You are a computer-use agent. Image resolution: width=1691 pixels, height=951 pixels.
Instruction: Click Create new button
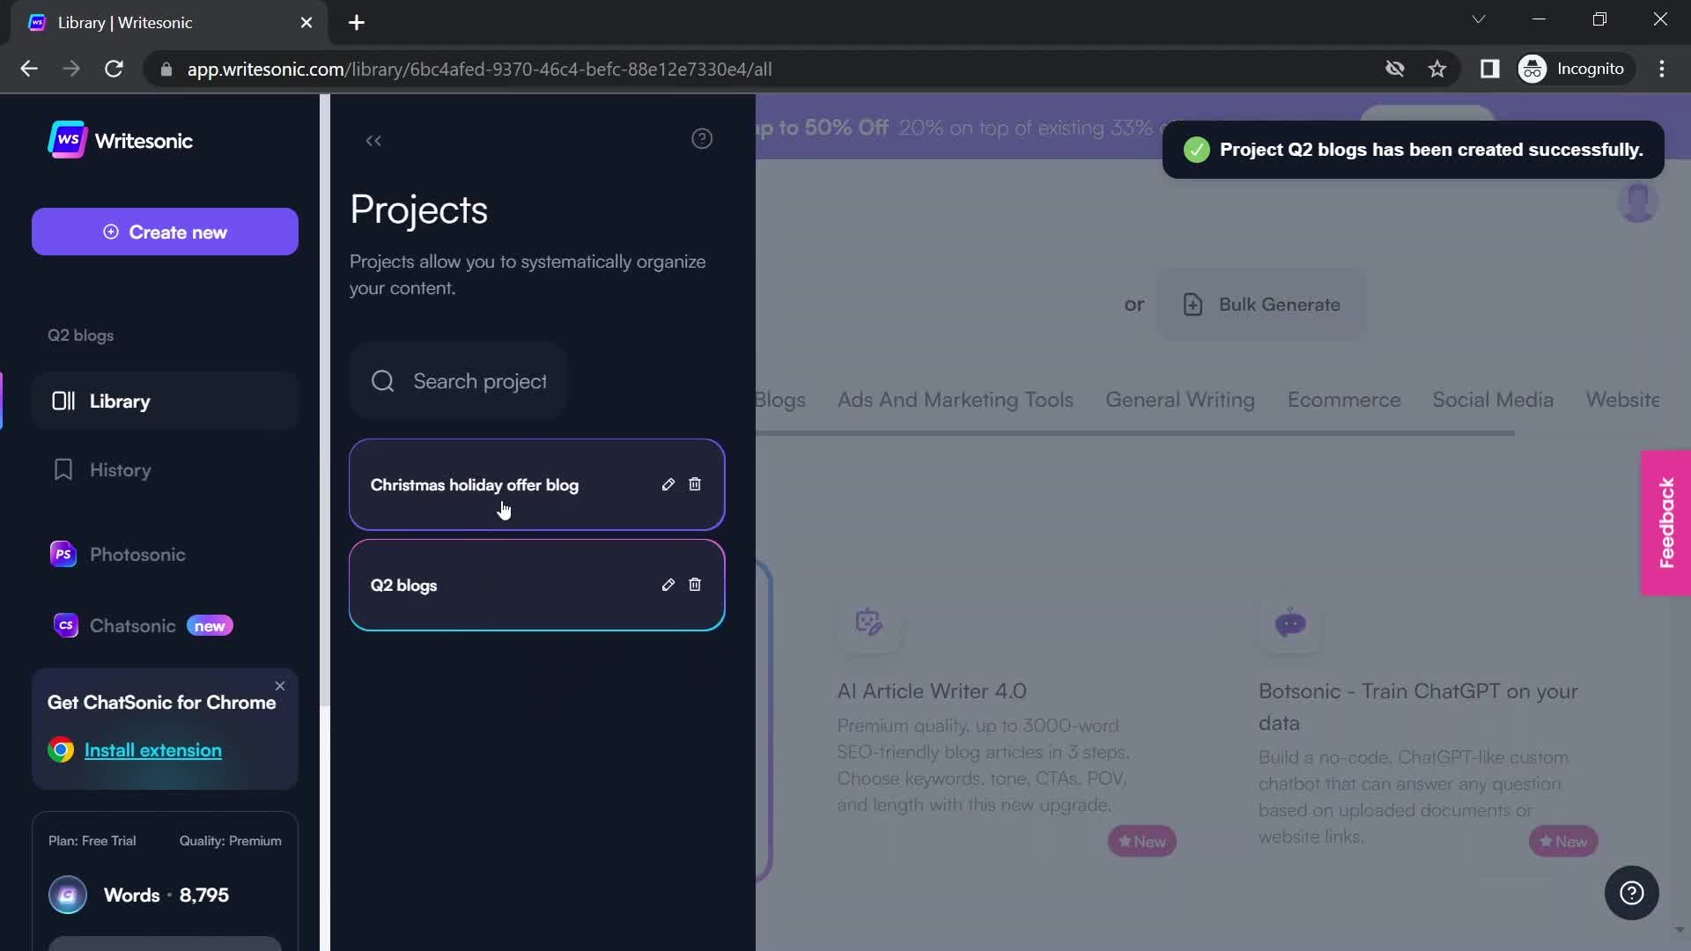click(x=166, y=231)
